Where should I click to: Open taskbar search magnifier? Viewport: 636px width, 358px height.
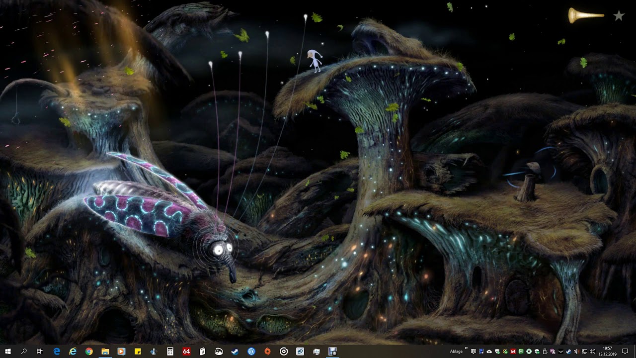[x=24, y=352]
